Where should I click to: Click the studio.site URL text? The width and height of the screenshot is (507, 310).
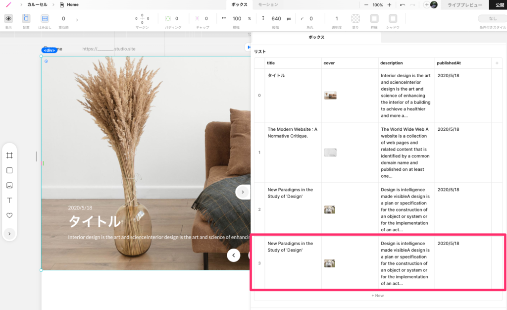point(108,49)
